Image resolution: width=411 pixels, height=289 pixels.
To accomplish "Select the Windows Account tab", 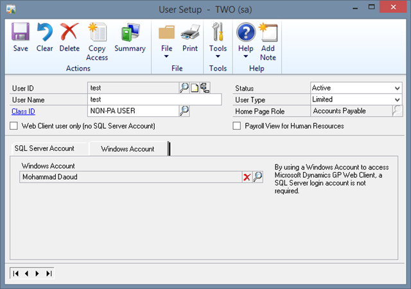I will pos(128,149).
